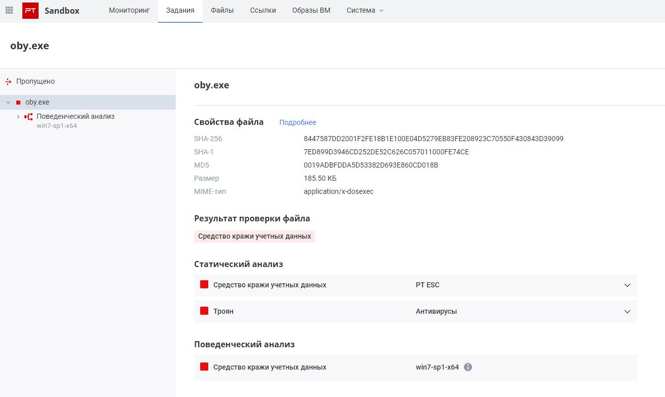
Task: Click the MD5 hash value
Action: [371, 165]
